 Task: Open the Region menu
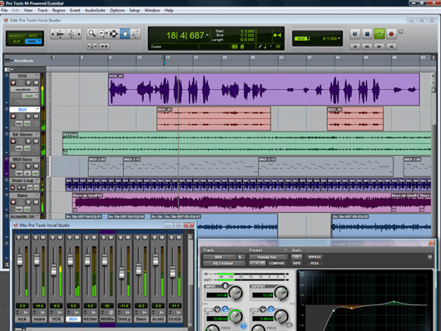tap(58, 11)
